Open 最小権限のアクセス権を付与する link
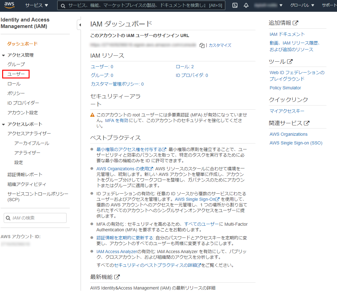337x292 pixels. pos(131,149)
